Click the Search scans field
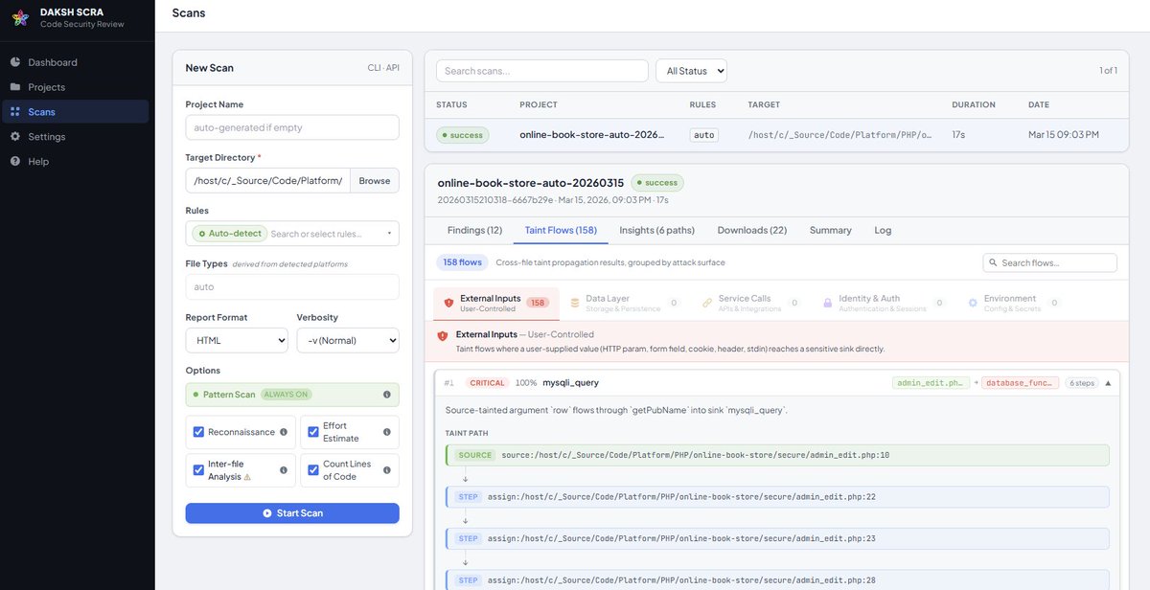This screenshot has height=590, width=1150. click(542, 71)
